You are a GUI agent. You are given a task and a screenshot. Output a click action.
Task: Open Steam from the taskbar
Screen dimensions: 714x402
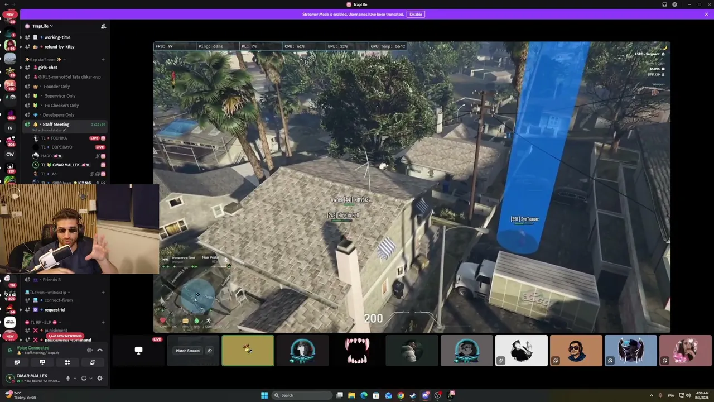tap(413, 395)
